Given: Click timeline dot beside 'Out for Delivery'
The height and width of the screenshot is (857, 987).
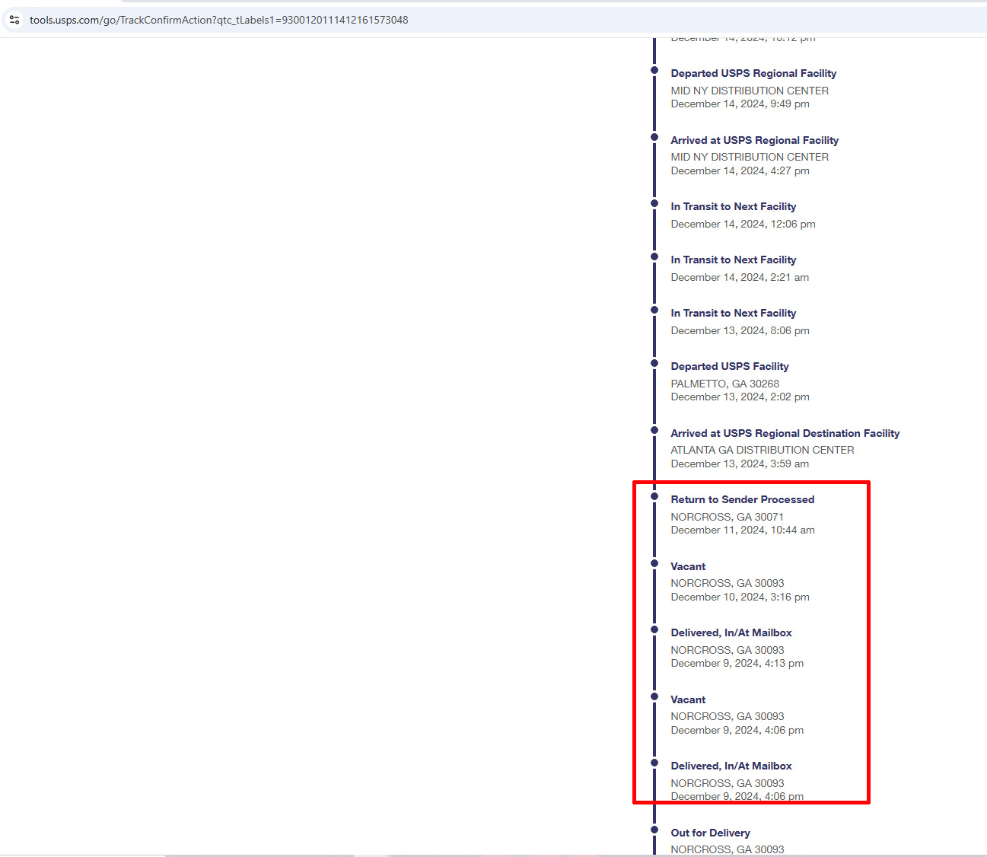Looking at the screenshot, I should point(654,830).
